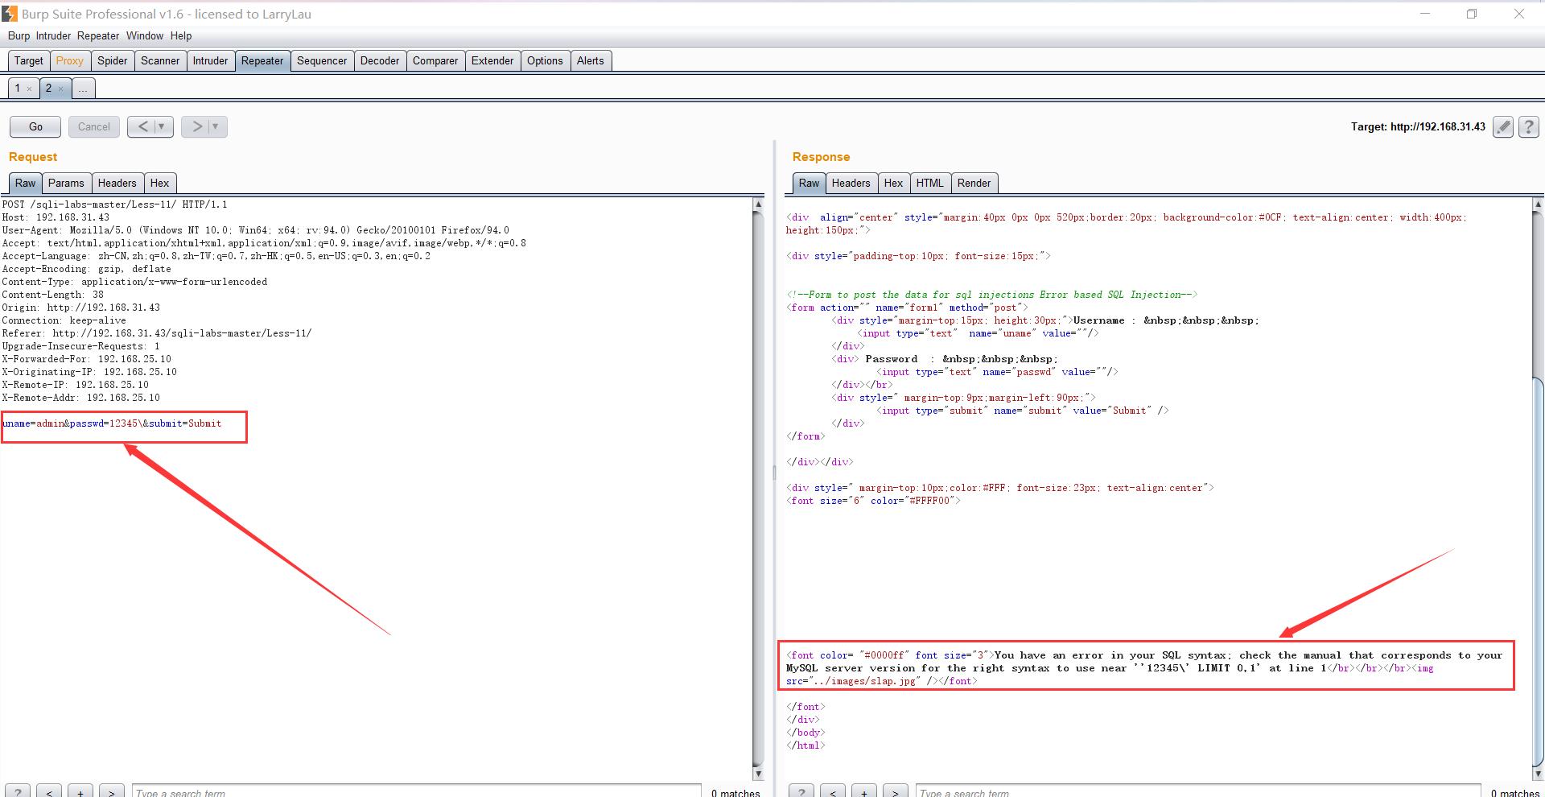Show the response Render tab

[x=974, y=183]
